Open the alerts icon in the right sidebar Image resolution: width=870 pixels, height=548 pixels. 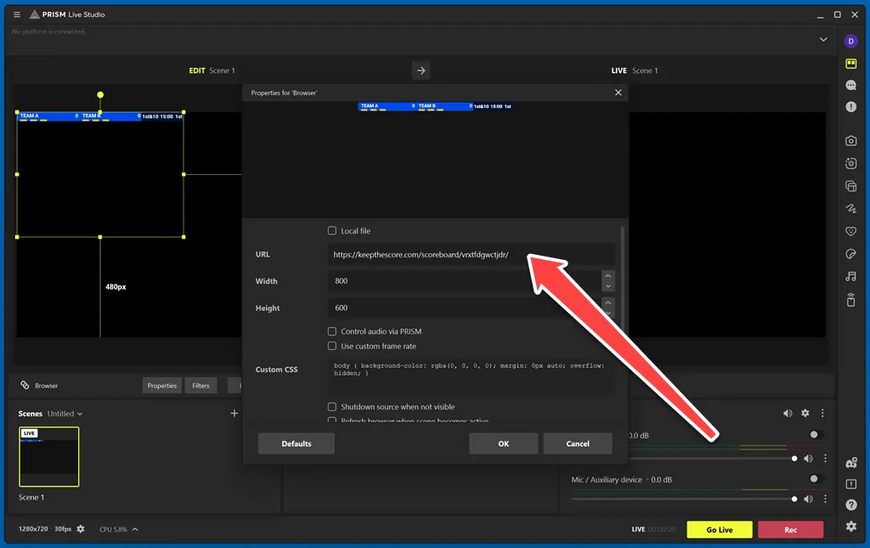pyautogui.click(x=851, y=107)
